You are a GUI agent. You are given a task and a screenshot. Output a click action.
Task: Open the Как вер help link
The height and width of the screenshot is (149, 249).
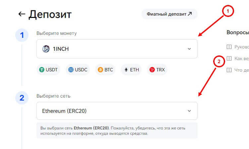pos(241,59)
